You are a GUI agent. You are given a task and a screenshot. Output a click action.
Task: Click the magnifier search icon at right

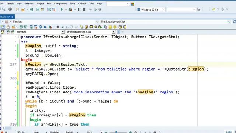[x=235, y=22]
